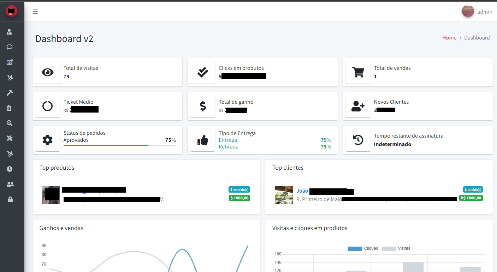Click the visits count value '79'

pyautogui.click(x=66, y=76)
